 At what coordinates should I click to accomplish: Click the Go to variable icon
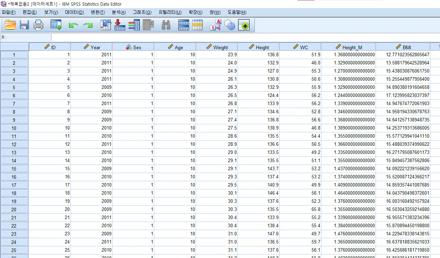point(120,25)
